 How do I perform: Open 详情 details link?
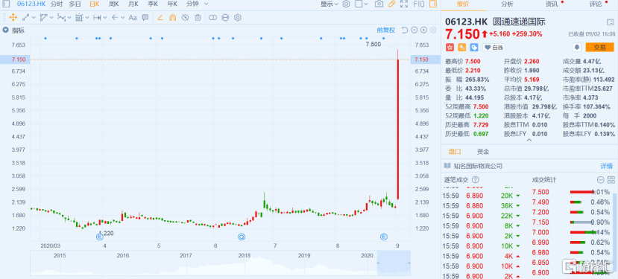pos(607,166)
